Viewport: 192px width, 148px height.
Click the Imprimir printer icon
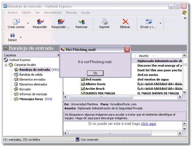(x=104, y=22)
